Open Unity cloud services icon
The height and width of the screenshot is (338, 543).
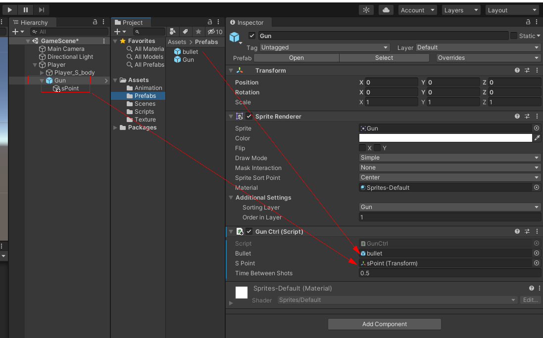coord(386,10)
